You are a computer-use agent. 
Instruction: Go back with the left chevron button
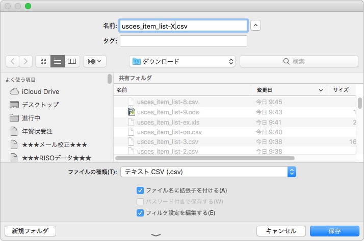(x=12, y=61)
